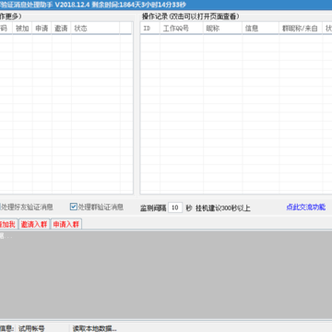Click the 挂机建议300秒以上 hint text

(223, 208)
